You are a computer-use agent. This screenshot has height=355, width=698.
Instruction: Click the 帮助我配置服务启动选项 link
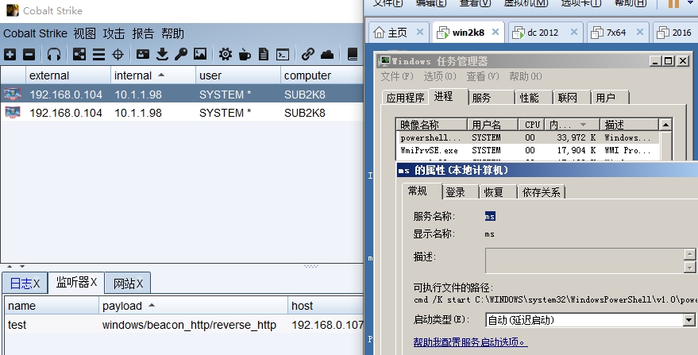tap(470, 342)
